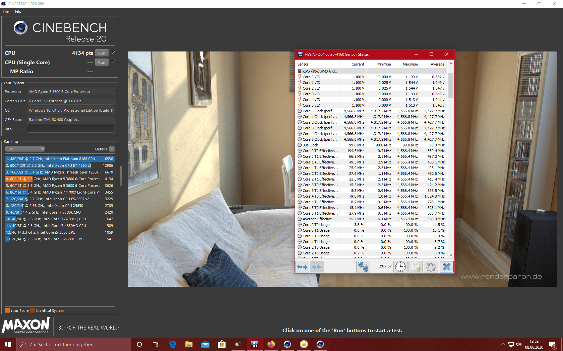The image size is (563, 351).
Task: Open the CPU ranking dropdown
Action: point(25,149)
